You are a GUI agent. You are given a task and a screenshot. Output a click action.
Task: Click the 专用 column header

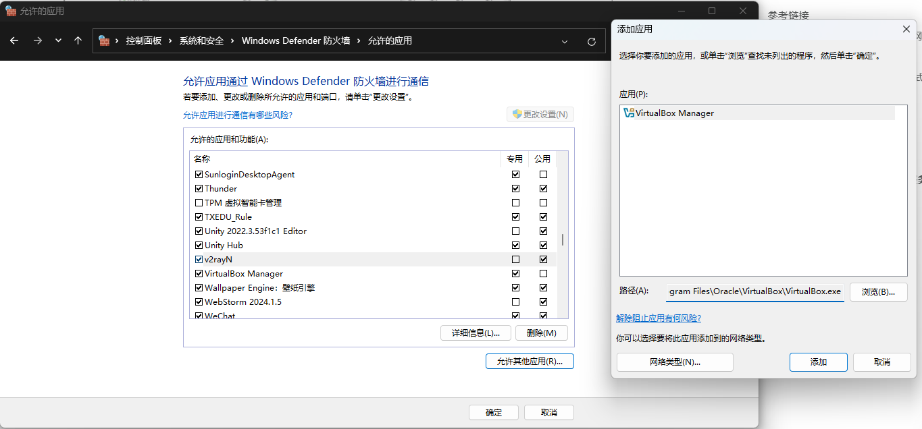515,159
